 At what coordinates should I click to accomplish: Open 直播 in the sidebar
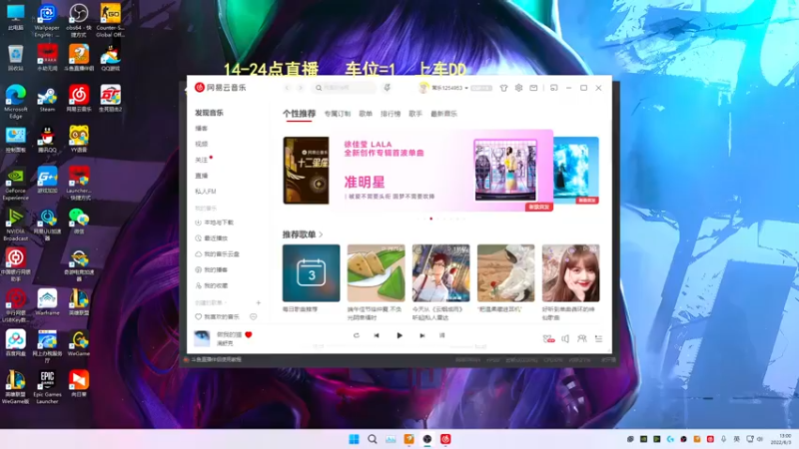[x=202, y=176]
